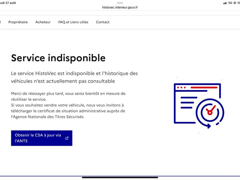Click Obtenir le CSA à jour via l'ANTS button
The image size is (240, 180).
point(42,138)
